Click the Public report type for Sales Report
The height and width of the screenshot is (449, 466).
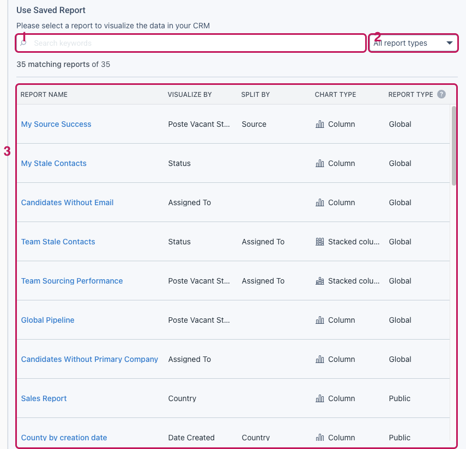(x=400, y=398)
